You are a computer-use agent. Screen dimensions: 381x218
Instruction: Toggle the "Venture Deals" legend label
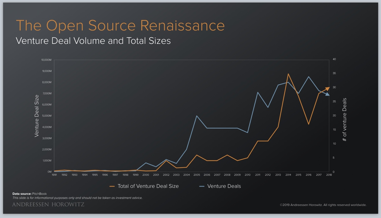224,186
